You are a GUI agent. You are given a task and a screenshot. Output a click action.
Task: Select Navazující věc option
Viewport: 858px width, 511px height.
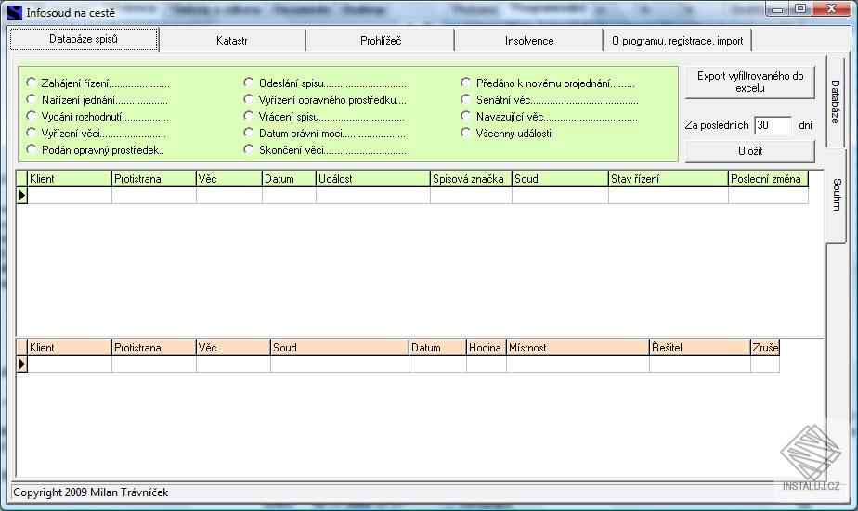(x=465, y=117)
